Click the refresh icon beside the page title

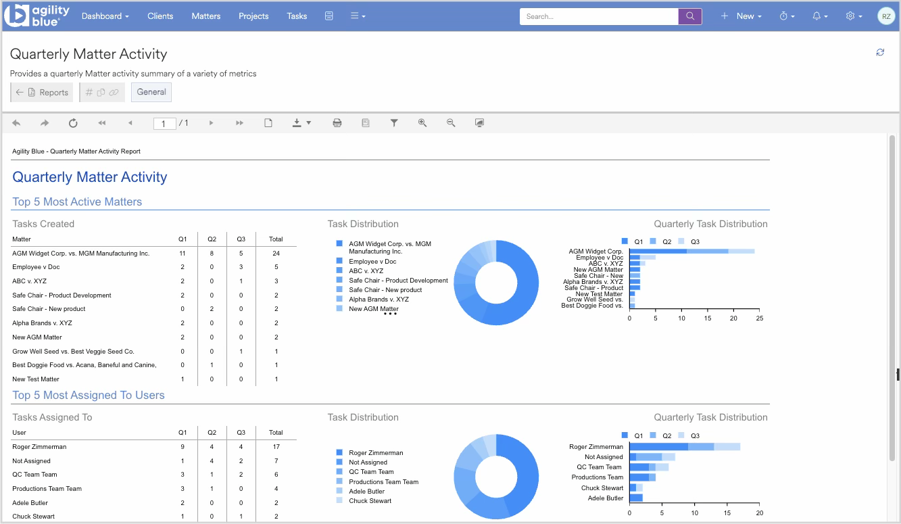click(x=880, y=52)
